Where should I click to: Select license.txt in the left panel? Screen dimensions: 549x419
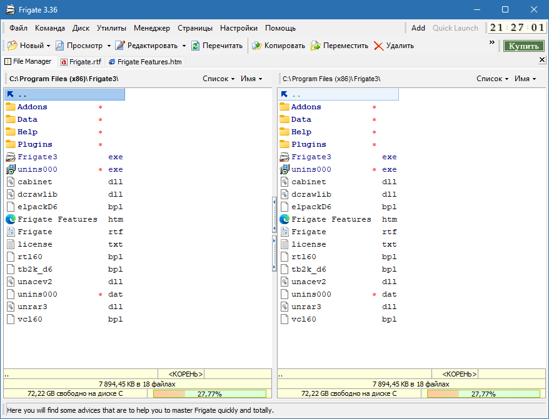coord(36,244)
